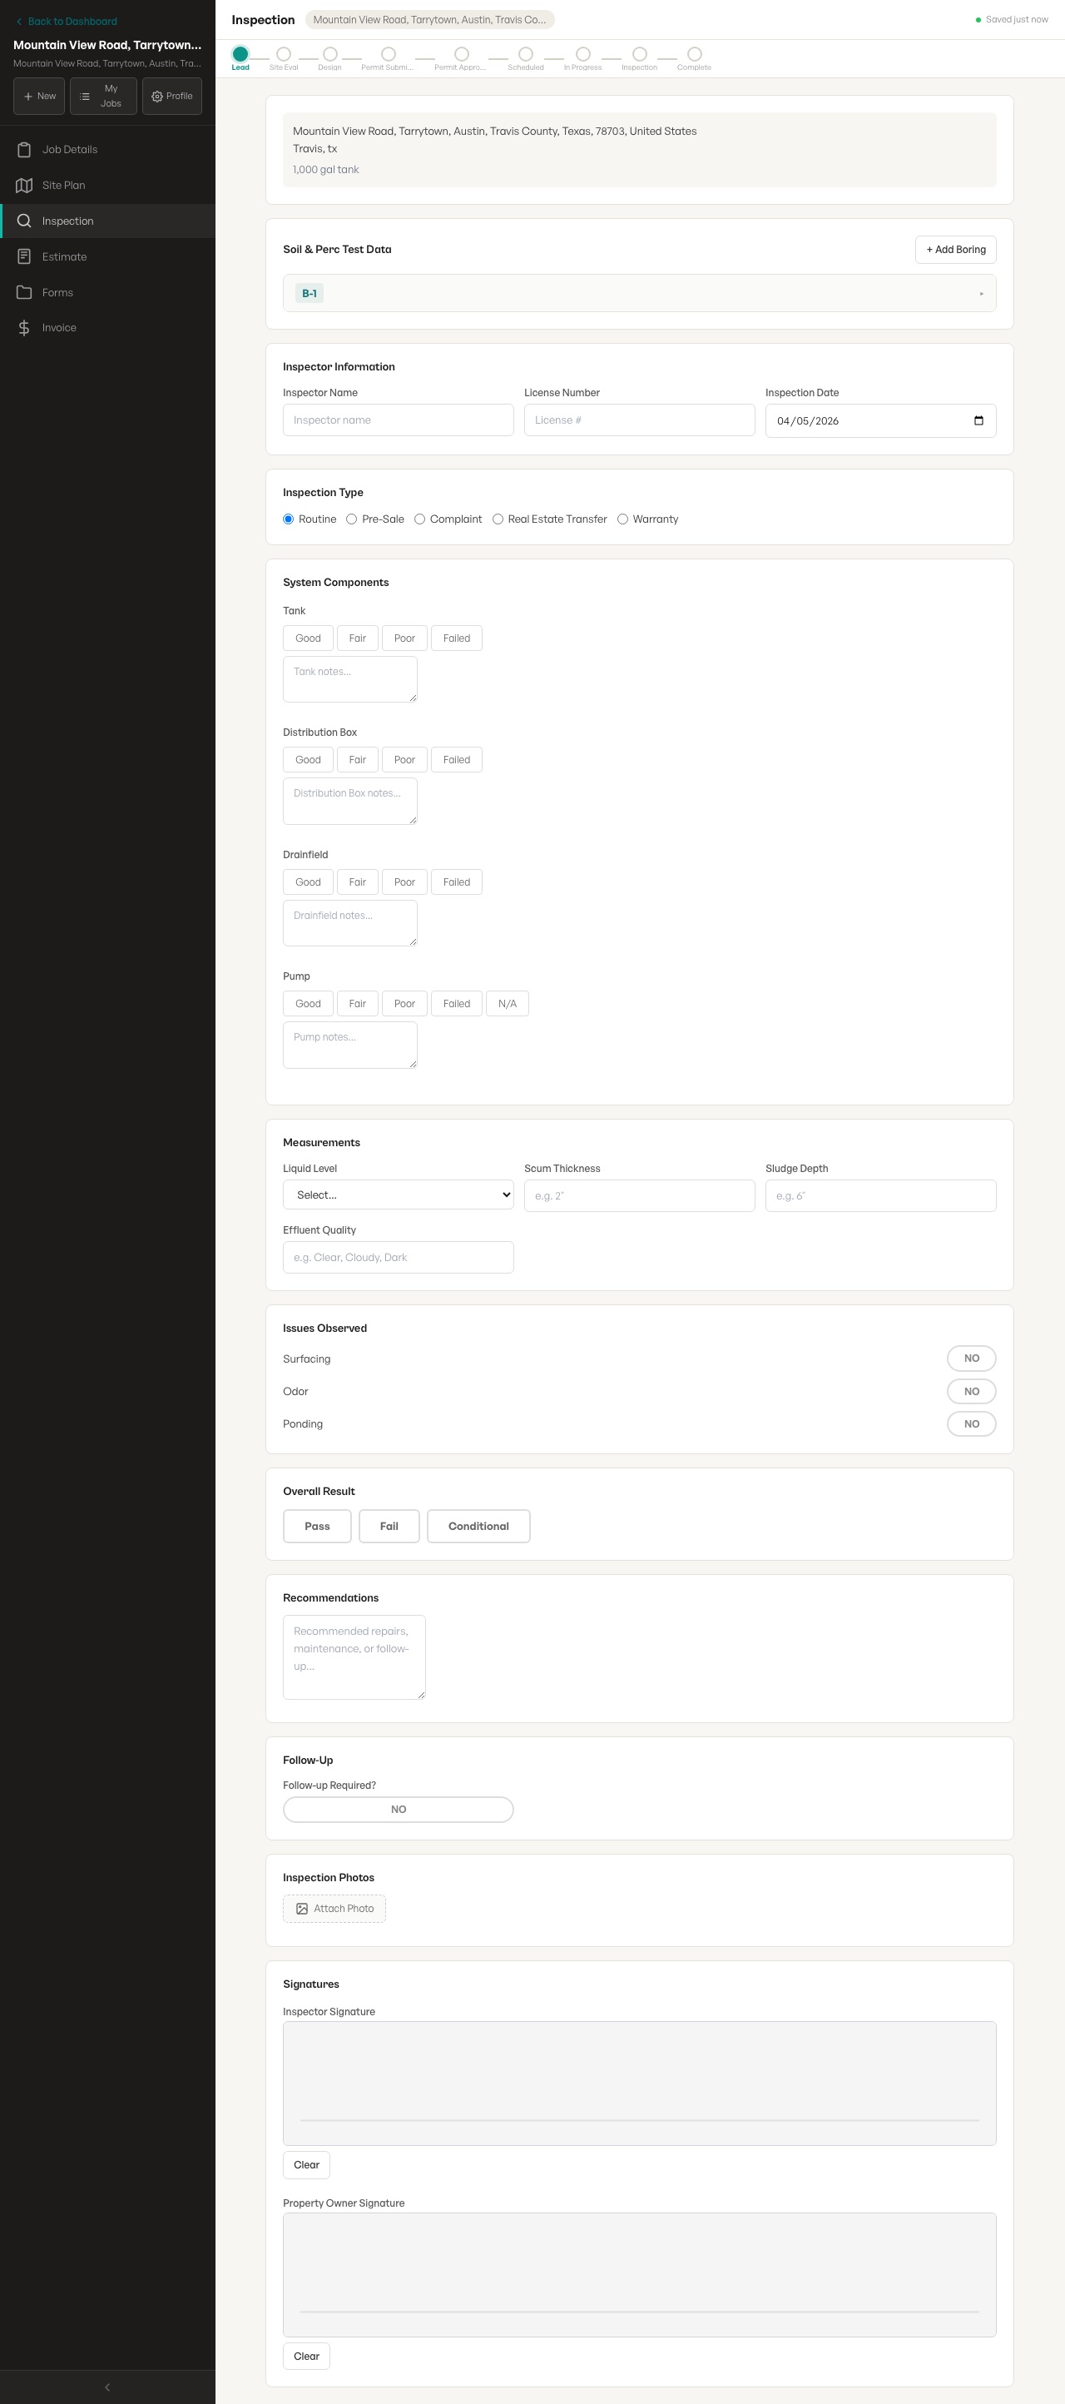Open My Jobs list
The image size is (1065, 2404).
[103, 96]
